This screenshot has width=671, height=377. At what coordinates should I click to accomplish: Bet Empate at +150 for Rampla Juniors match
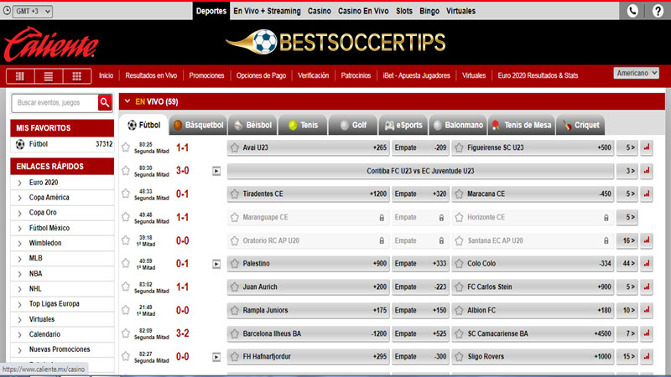pyautogui.click(x=420, y=310)
